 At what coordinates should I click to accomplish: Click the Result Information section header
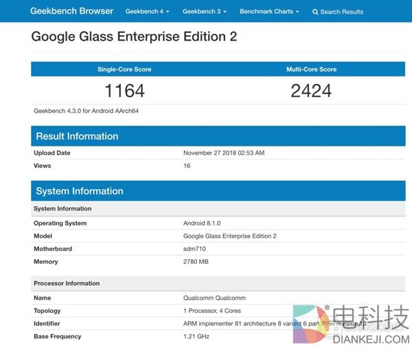(77, 136)
